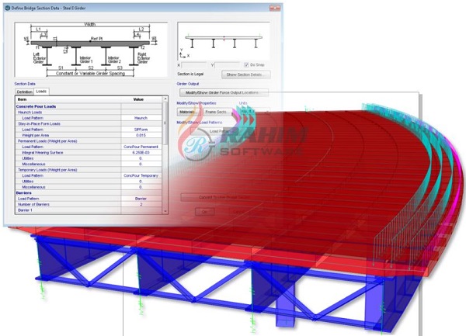Click the Y coordinate input field

click(227, 65)
